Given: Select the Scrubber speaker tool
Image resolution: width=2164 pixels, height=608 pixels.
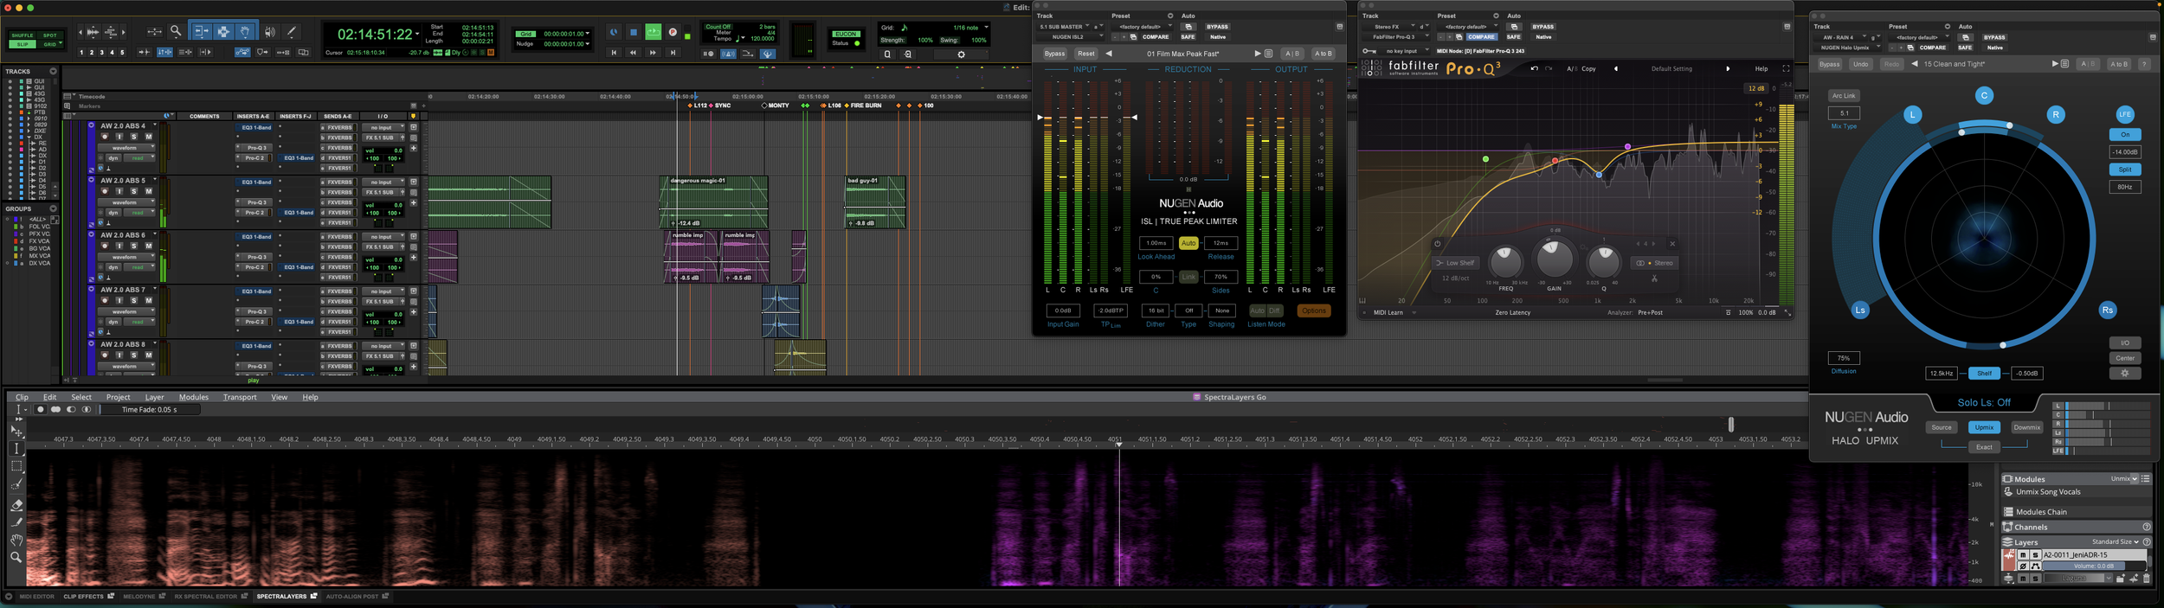Looking at the screenshot, I should 270,31.
